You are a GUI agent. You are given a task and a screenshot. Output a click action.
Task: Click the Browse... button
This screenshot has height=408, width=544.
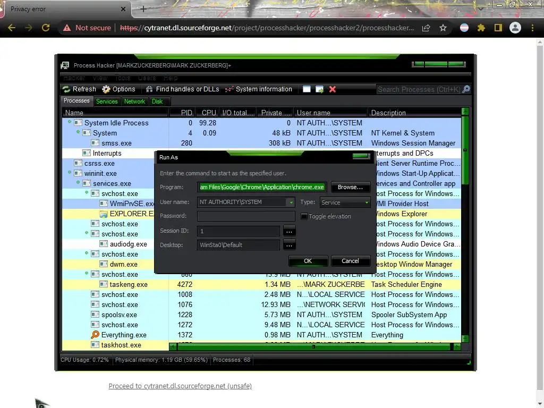[351, 187]
